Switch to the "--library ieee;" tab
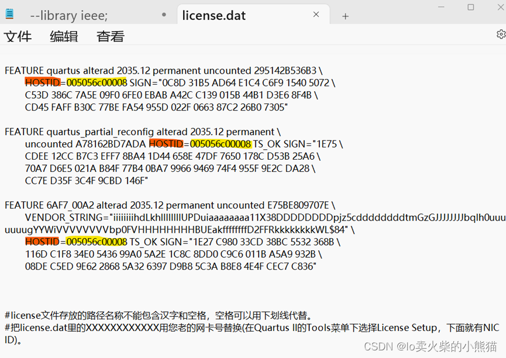The width and height of the screenshot is (506, 358). [x=68, y=16]
